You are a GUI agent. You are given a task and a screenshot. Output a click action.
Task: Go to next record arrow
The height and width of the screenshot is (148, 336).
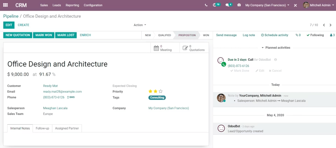tap(331, 25)
